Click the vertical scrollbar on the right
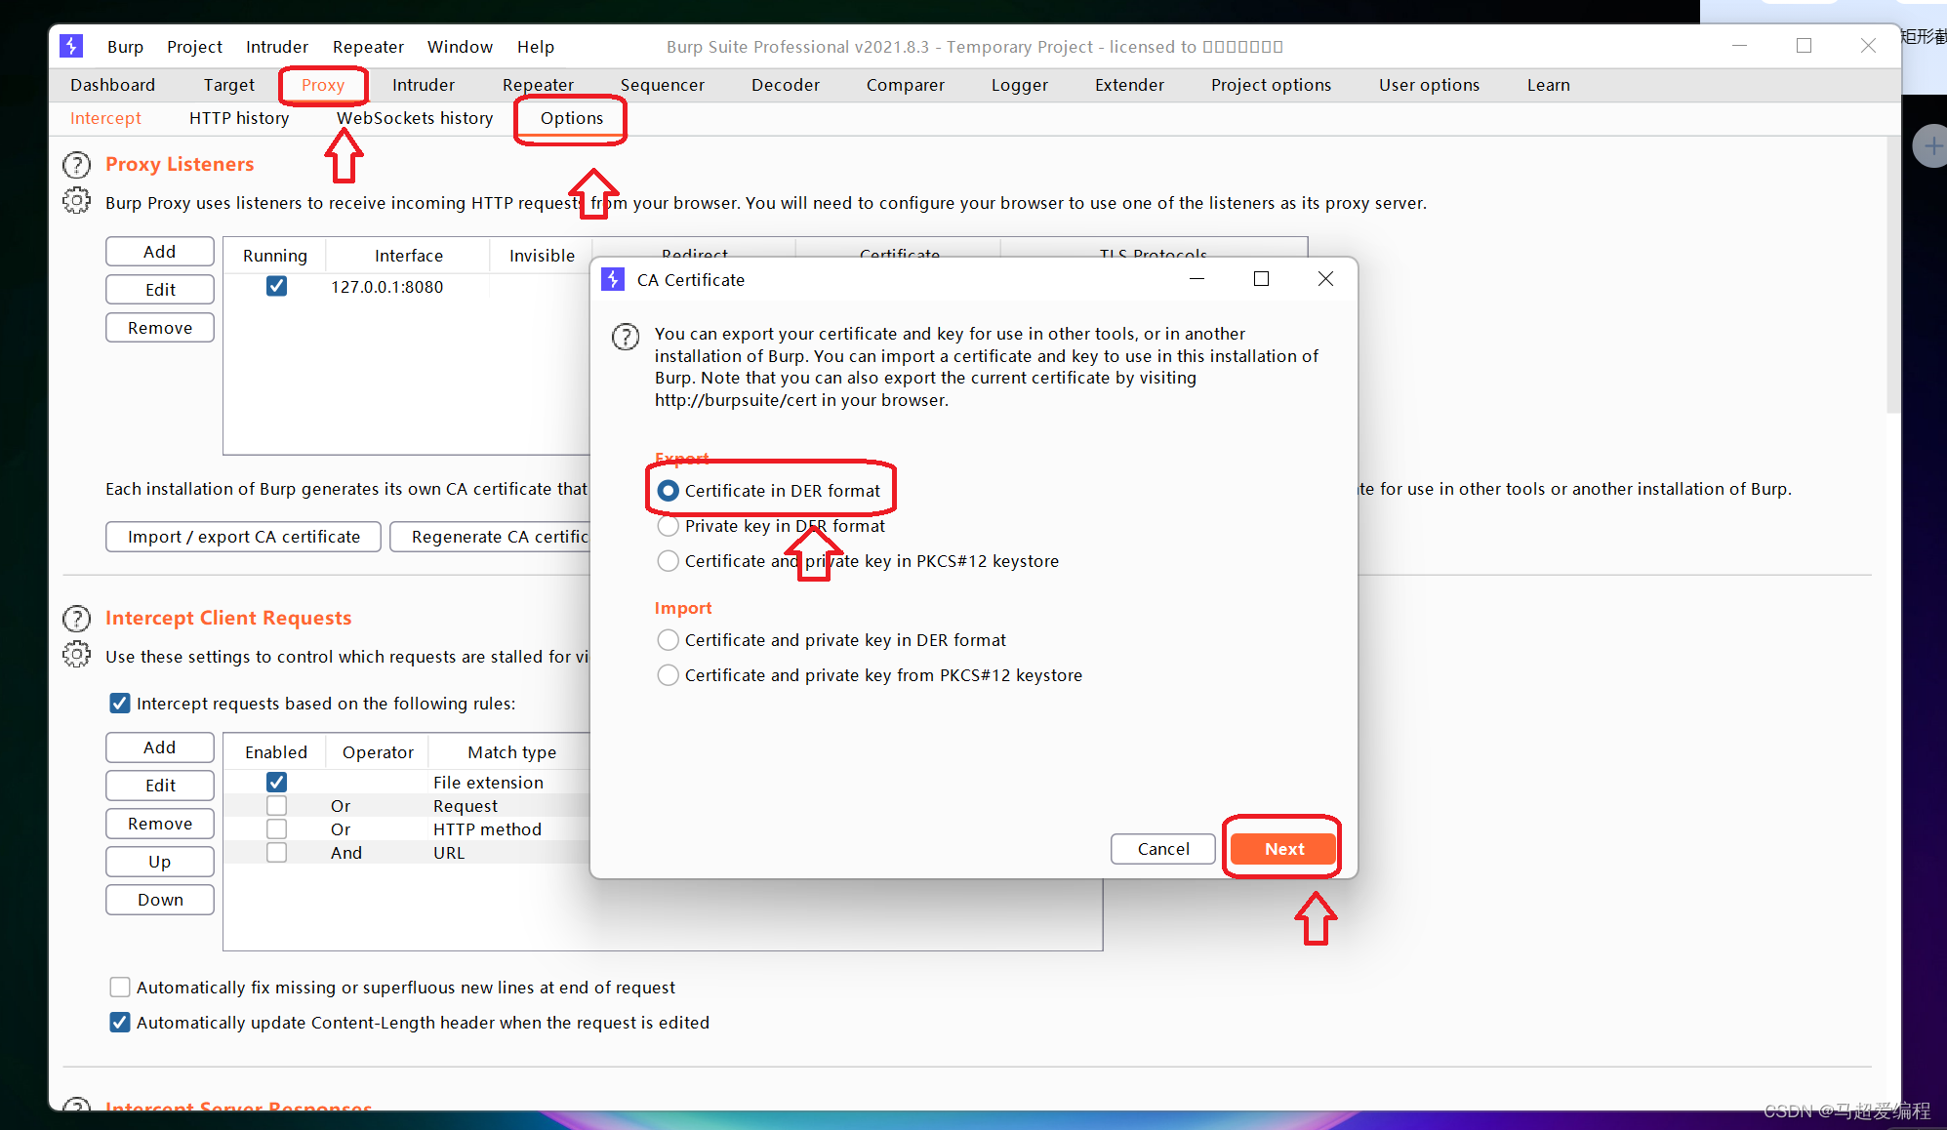The image size is (1947, 1130). click(x=1892, y=273)
